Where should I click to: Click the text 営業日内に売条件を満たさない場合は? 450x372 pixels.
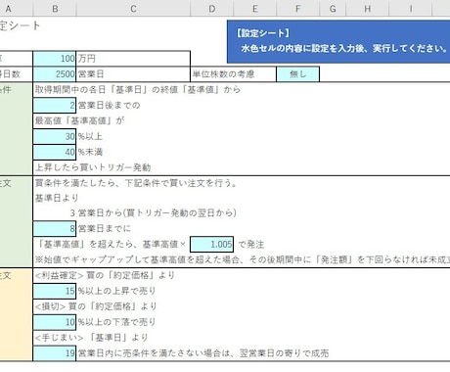tap(155, 353)
